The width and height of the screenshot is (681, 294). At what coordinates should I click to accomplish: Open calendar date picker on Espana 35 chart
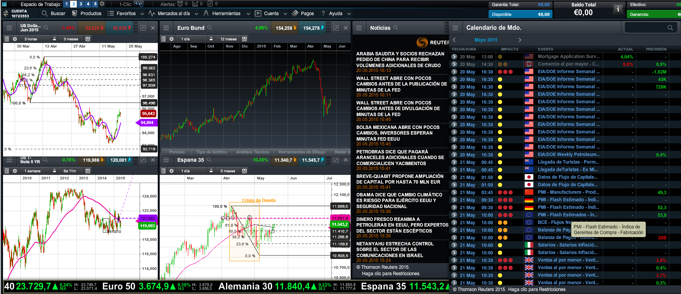click(244, 171)
